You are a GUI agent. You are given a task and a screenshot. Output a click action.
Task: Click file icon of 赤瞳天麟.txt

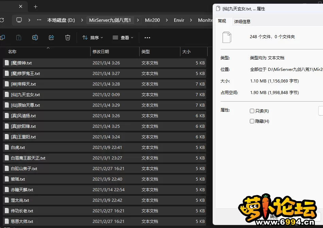pos(7,189)
